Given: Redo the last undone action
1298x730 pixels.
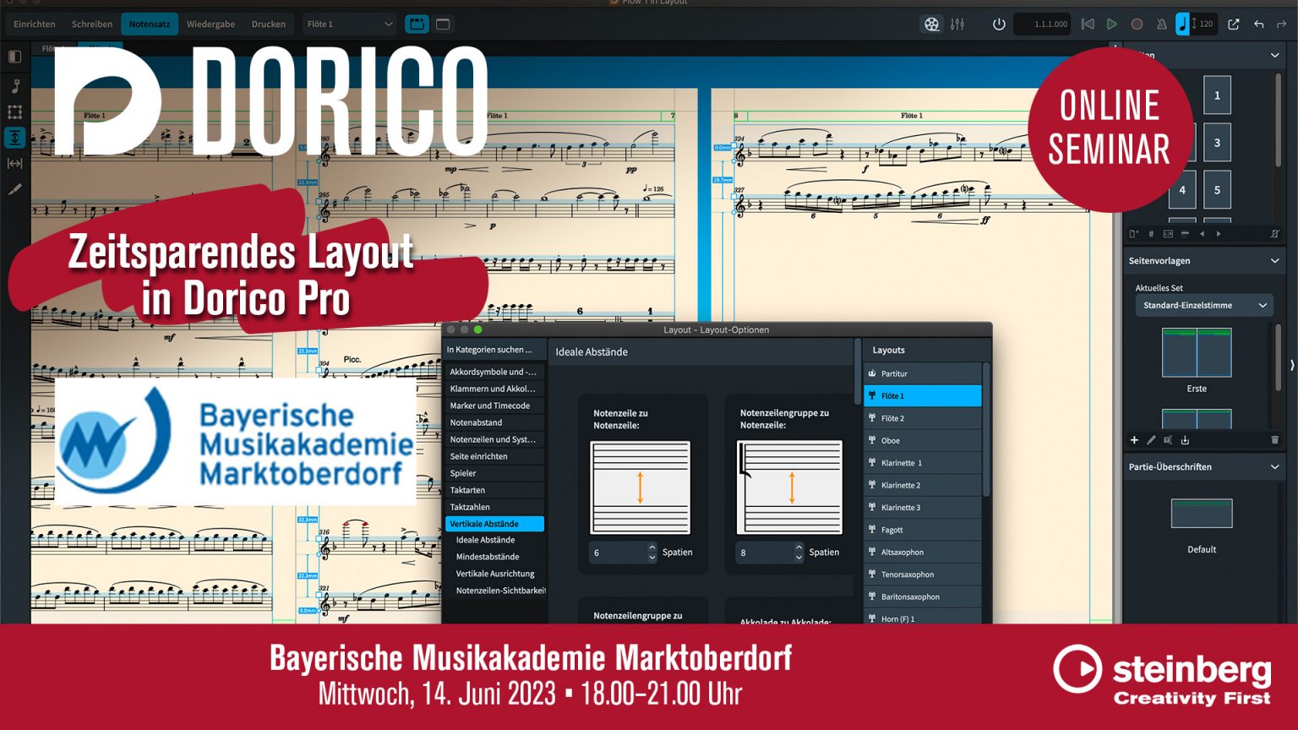Looking at the screenshot, I should 1282,24.
